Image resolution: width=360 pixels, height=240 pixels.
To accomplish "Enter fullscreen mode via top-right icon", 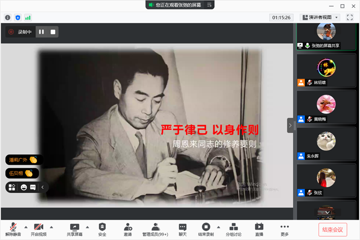I will point(350,17).
